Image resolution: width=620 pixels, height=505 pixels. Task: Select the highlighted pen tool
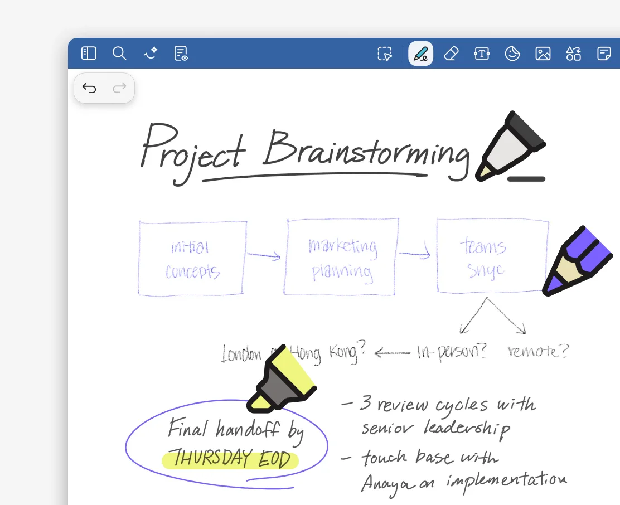pos(421,54)
